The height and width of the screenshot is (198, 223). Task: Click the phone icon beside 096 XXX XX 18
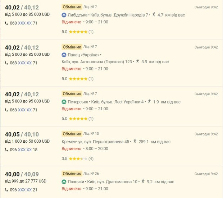coord(6,150)
